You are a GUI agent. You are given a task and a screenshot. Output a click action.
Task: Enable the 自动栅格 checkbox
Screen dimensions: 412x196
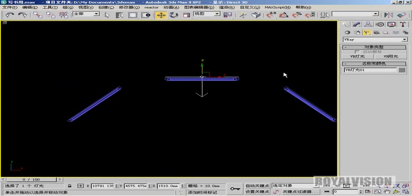coord(357,52)
